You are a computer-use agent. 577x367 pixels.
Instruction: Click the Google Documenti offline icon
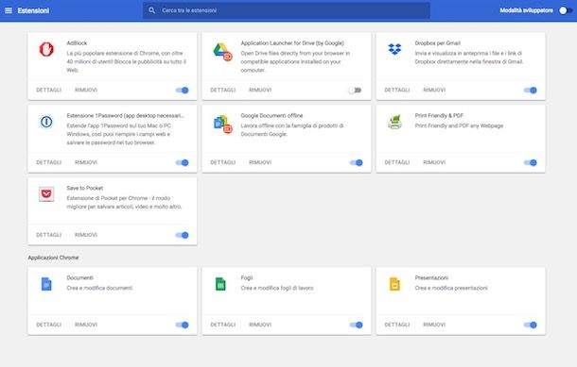[x=222, y=124]
